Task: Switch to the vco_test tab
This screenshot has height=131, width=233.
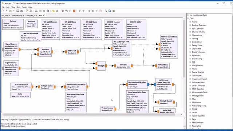Action: point(5,15)
